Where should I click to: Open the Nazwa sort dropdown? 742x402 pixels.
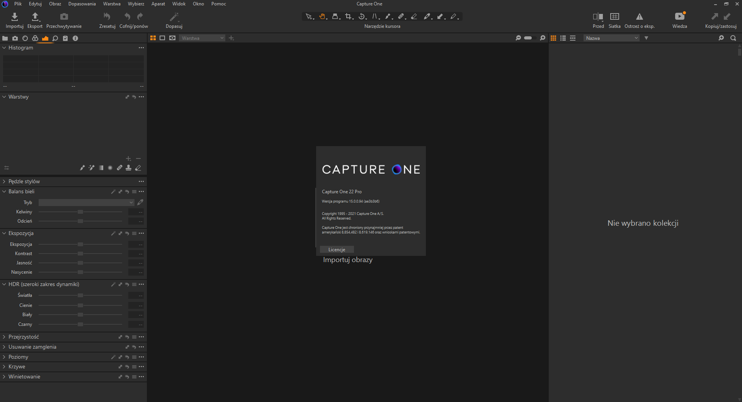tap(611, 38)
